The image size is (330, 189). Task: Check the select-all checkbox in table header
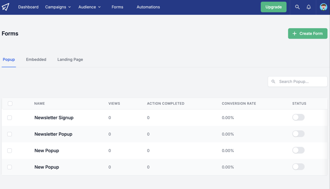pos(10,103)
